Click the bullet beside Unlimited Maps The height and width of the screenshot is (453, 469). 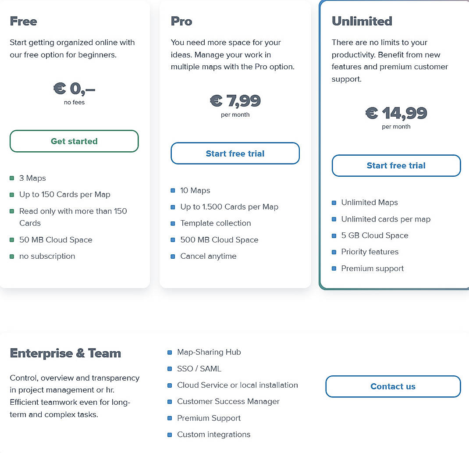coord(334,202)
